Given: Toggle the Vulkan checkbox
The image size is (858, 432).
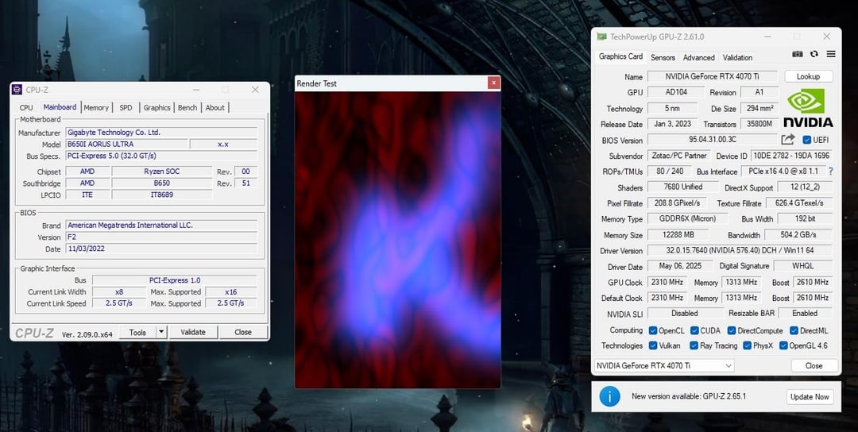Looking at the screenshot, I should click(x=653, y=345).
